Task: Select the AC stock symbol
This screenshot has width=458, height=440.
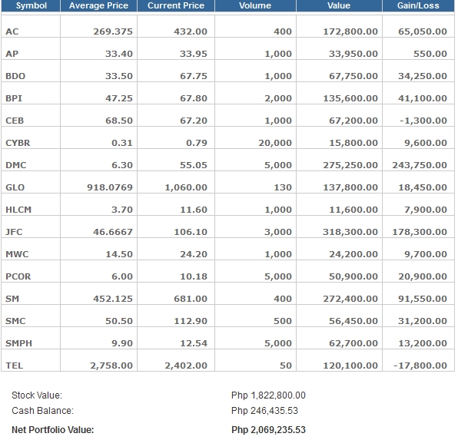Action: [x=12, y=31]
